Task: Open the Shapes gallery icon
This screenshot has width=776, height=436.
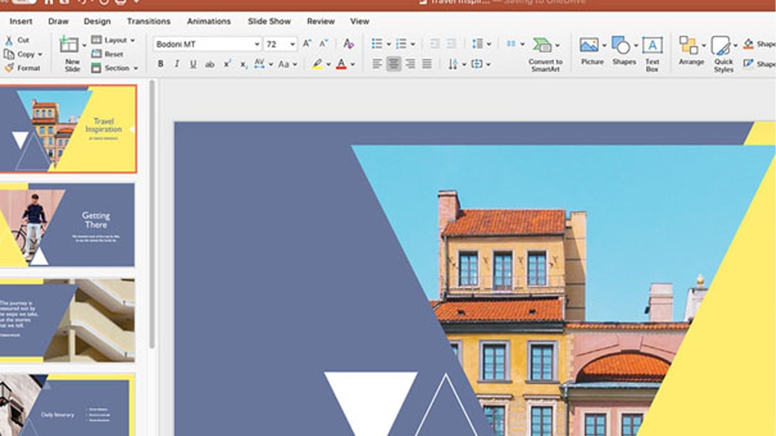Action: coord(621,46)
